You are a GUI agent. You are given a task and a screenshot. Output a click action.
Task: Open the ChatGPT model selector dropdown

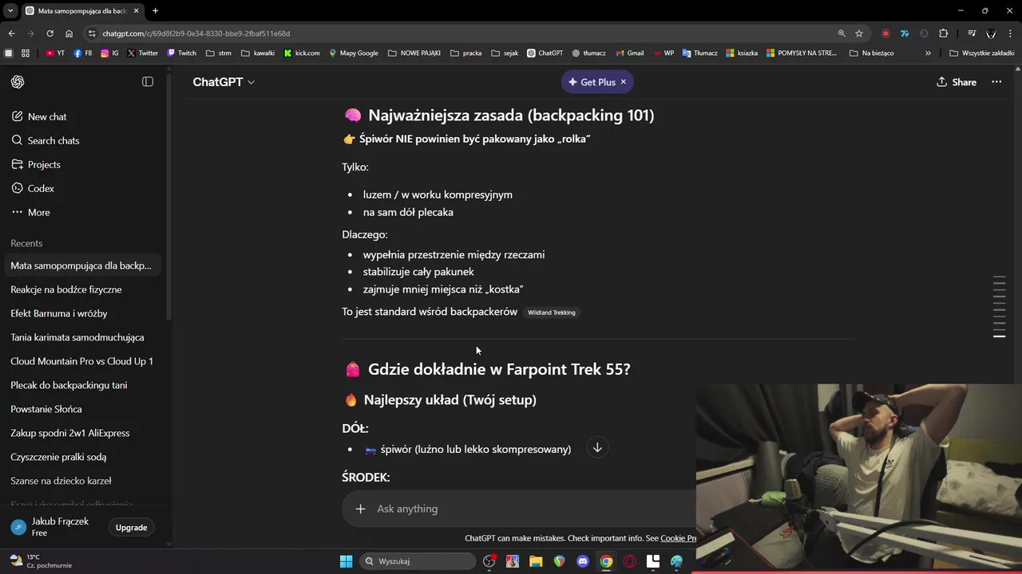click(224, 82)
